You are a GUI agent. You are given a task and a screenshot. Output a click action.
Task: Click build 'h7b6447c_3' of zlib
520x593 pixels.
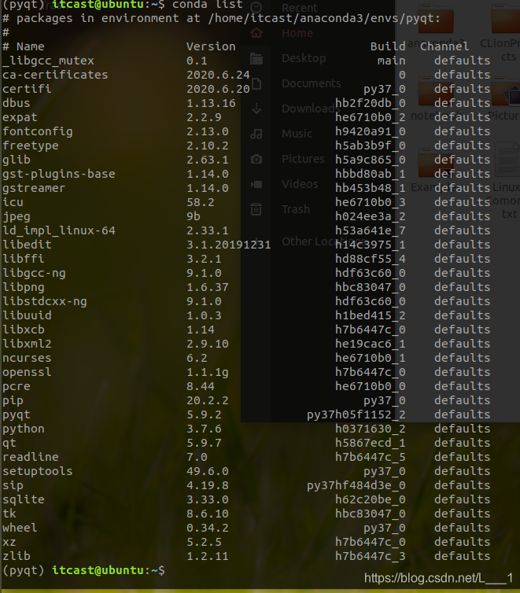pyautogui.click(x=371, y=556)
